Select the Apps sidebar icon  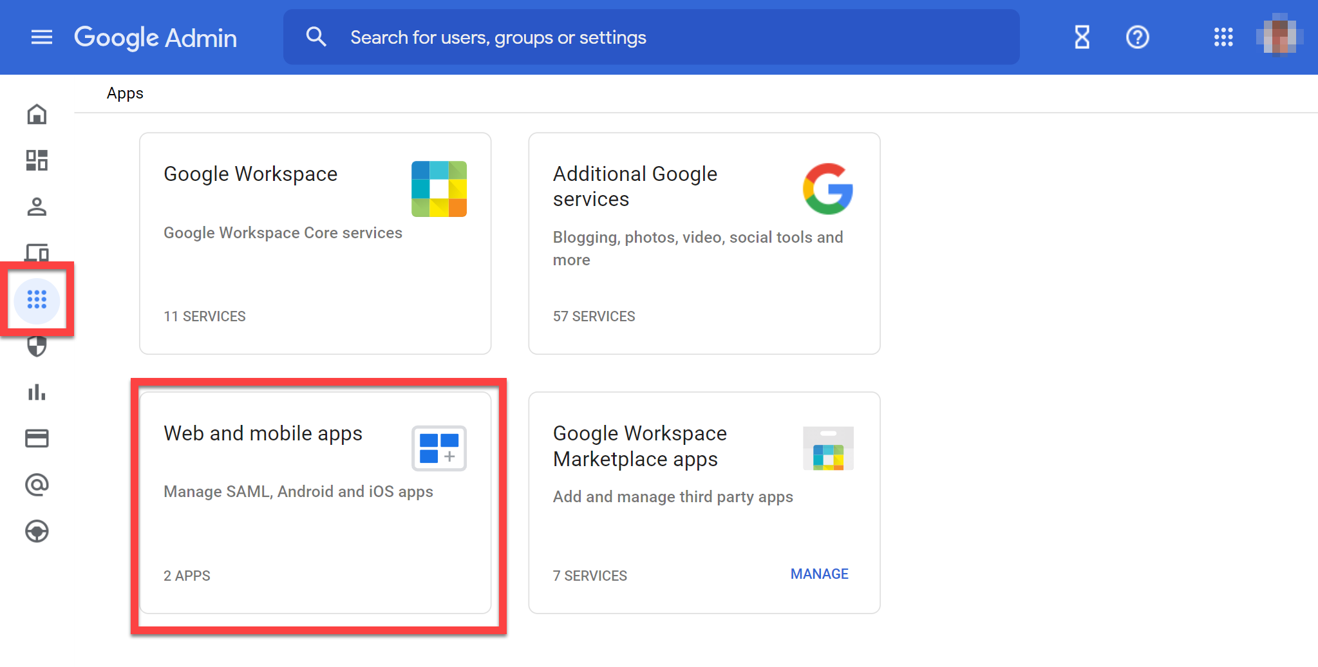click(x=37, y=299)
